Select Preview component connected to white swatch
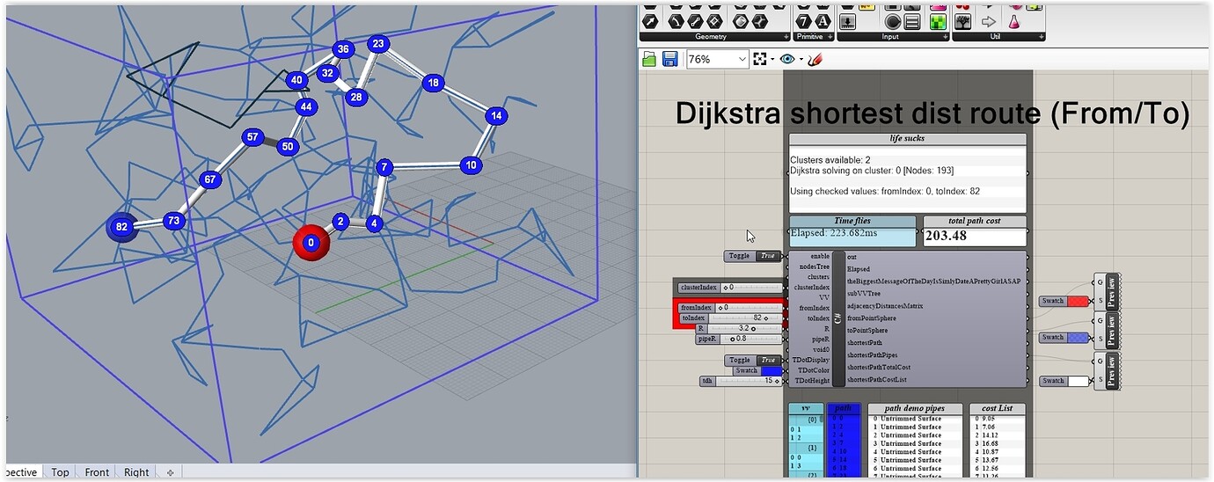 coord(1106,373)
